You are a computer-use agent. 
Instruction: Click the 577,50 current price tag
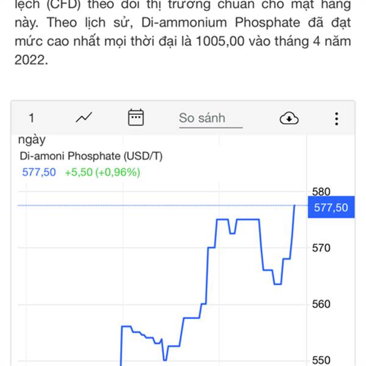tap(331, 207)
